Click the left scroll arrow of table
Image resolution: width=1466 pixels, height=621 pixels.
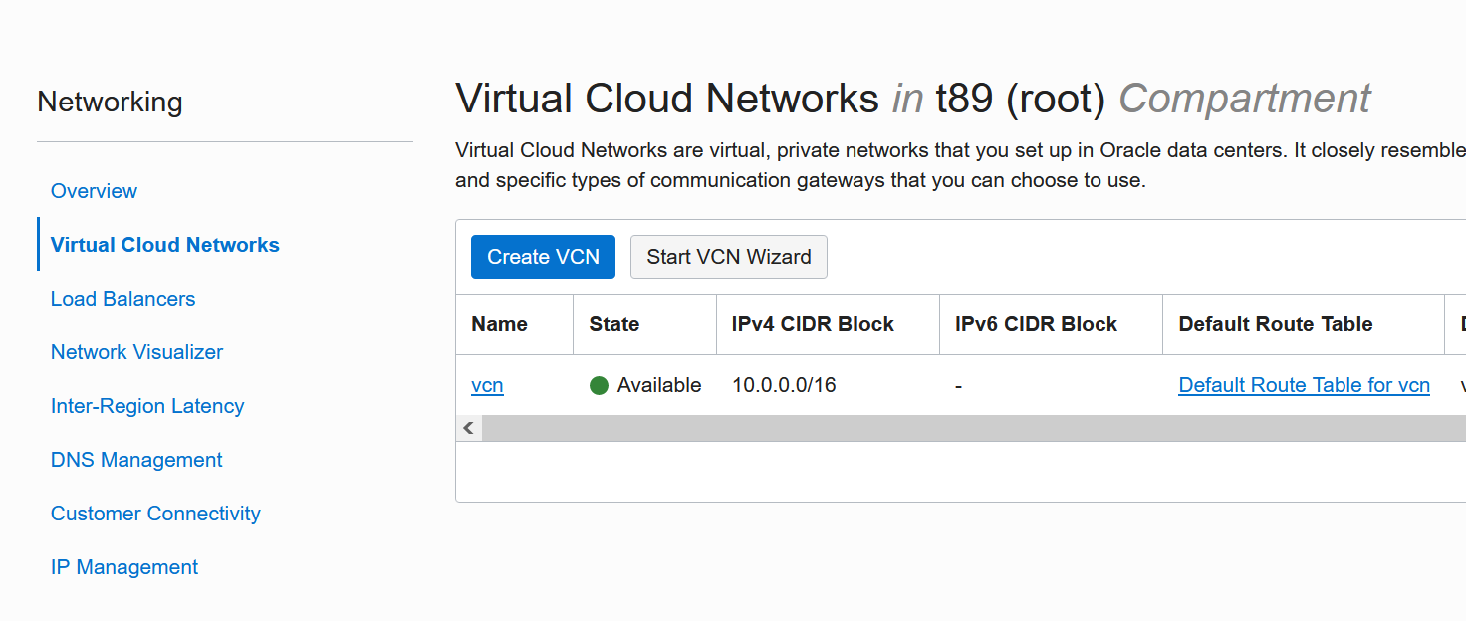[468, 428]
